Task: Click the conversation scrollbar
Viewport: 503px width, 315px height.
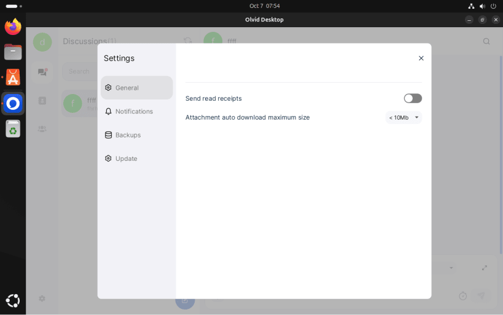Action: pyautogui.click(x=501, y=154)
